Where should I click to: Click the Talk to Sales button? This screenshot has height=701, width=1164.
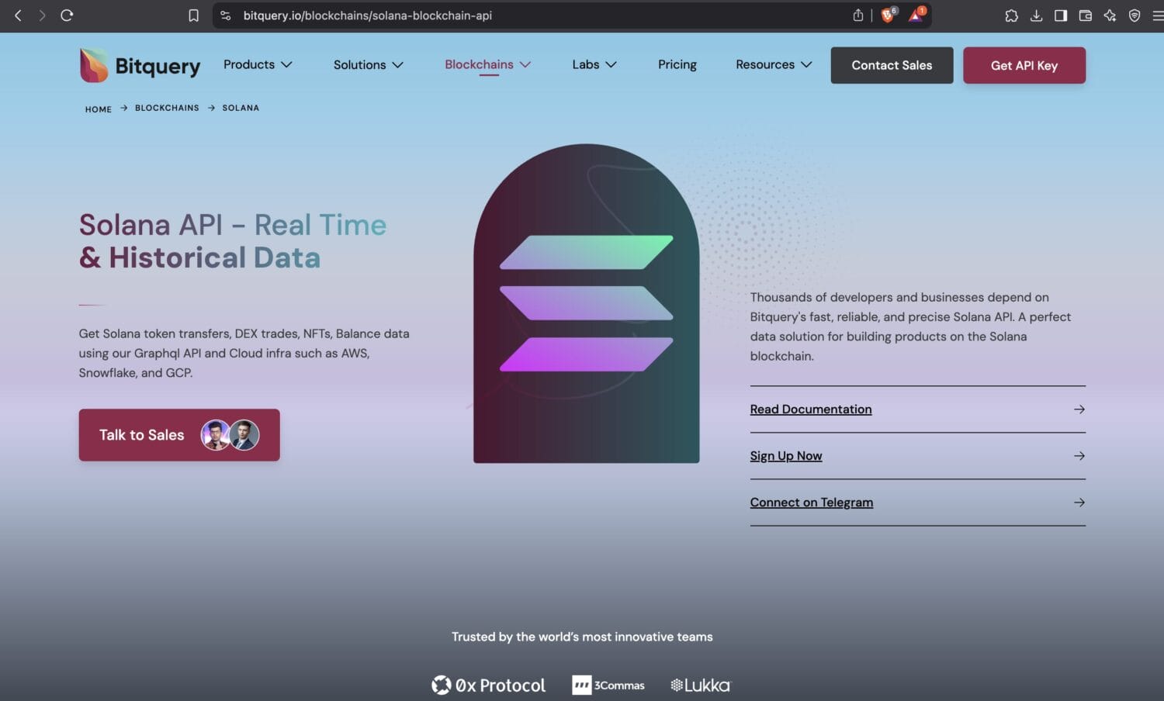pos(179,435)
